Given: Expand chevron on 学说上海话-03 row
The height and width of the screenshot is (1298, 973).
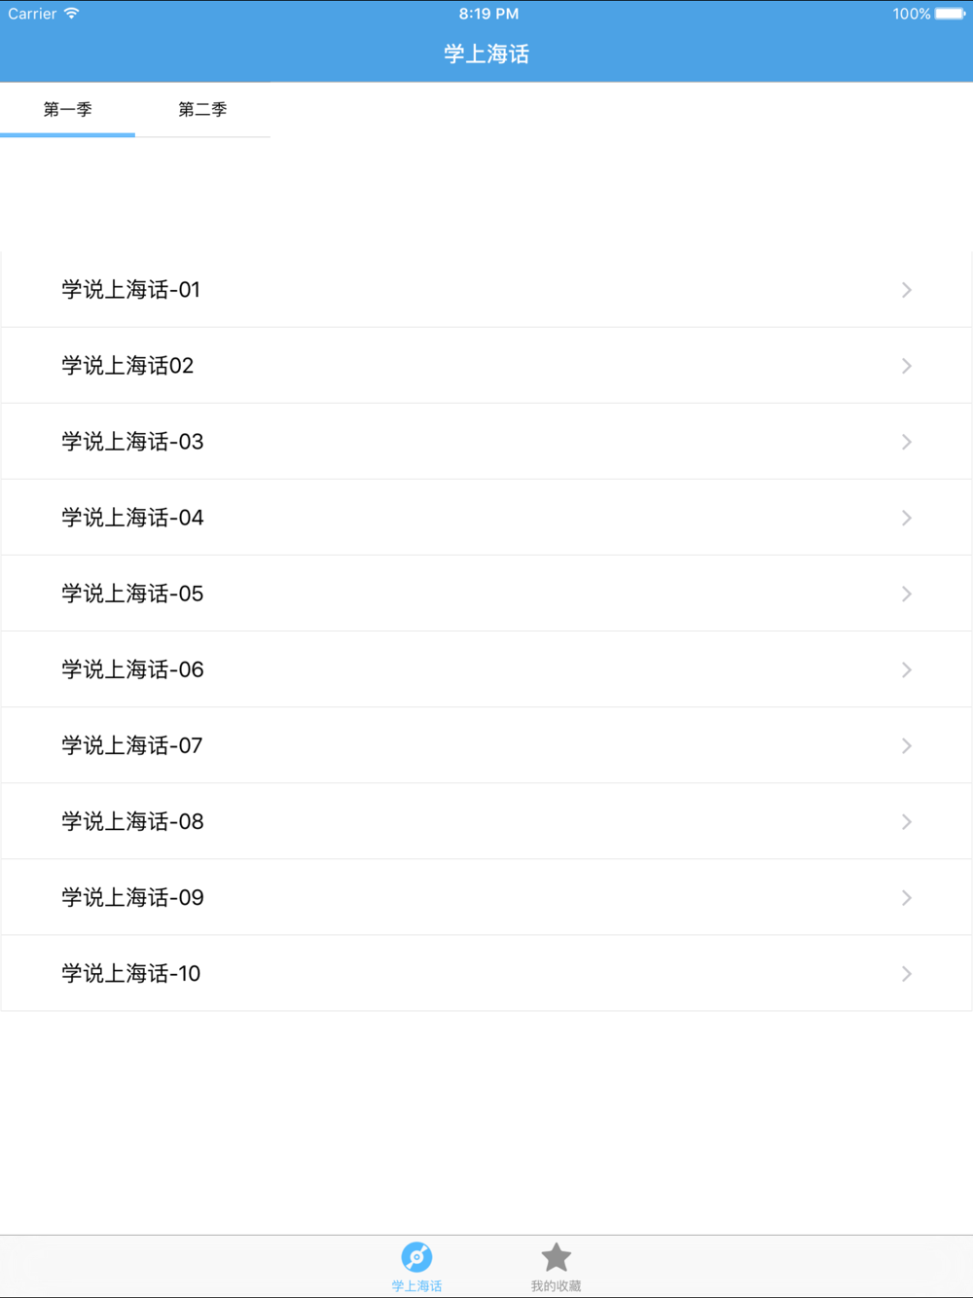Looking at the screenshot, I should 906,442.
